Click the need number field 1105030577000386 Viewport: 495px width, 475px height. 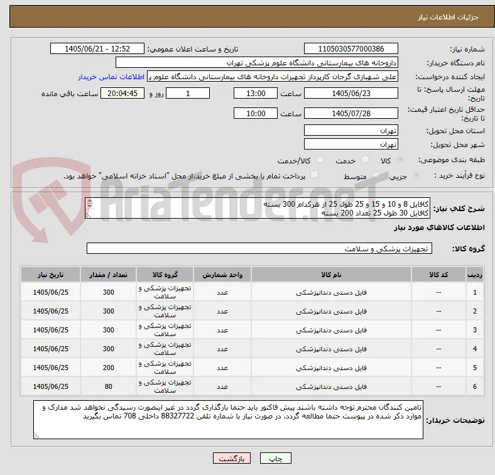point(351,48)
